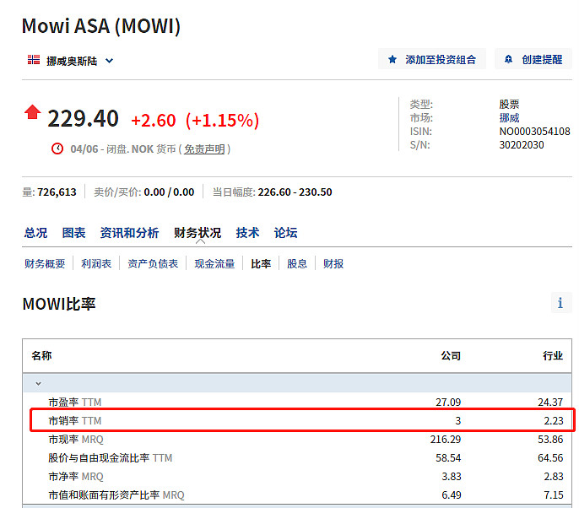Open the 现金流量 sub-tab
Image resolution: width=579 pixels, height=508 pixels.
click(214, 263)
